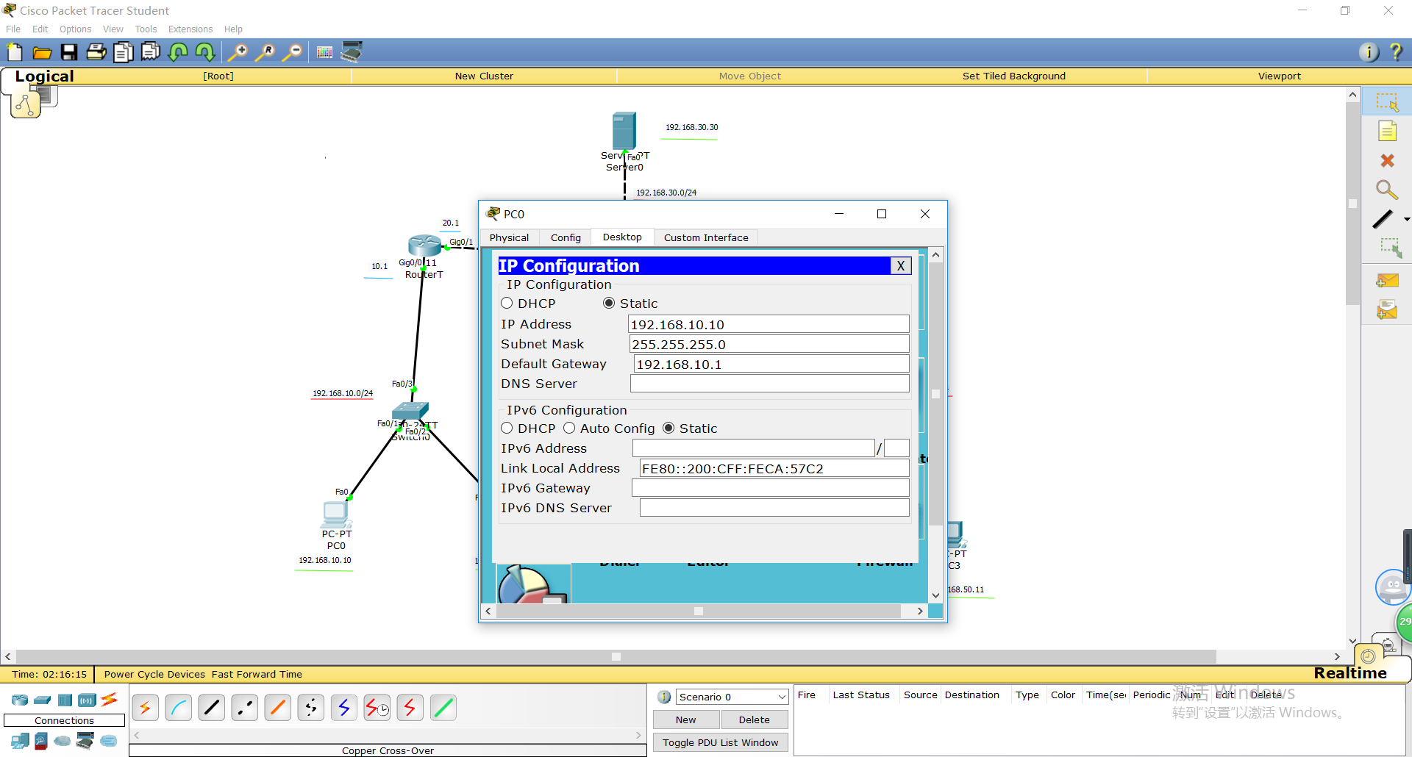Image resolution: width=1412 pixels, height=757 pixels.
Task: Expand the draw tool dropdown arrow
Action: 1406,219
